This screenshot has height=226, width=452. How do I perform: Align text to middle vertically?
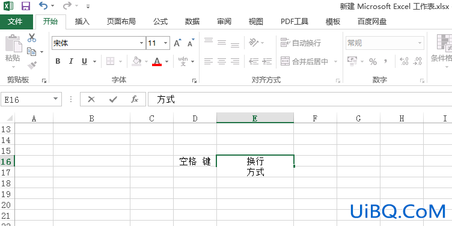coord(222,43)
